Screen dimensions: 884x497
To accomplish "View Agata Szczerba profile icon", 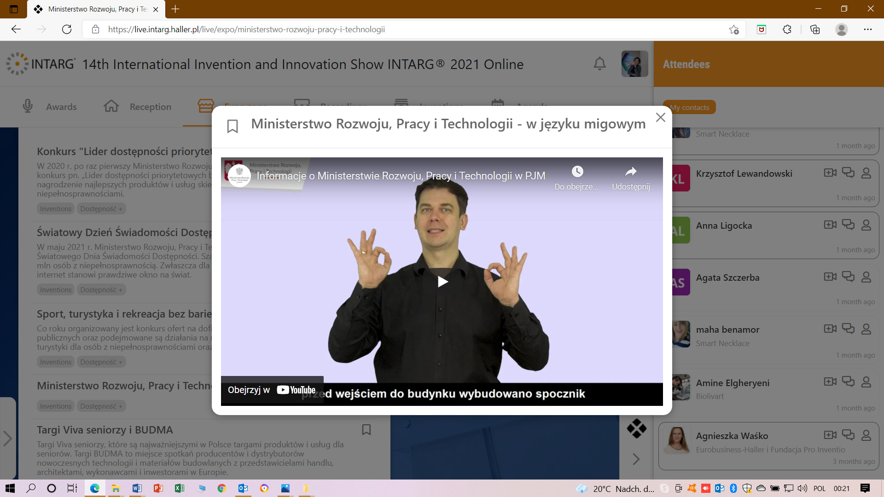I will tap(866, 277).
